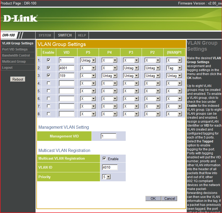
Task: Go to Port VID Settings
Action: [x=15, y=49]
